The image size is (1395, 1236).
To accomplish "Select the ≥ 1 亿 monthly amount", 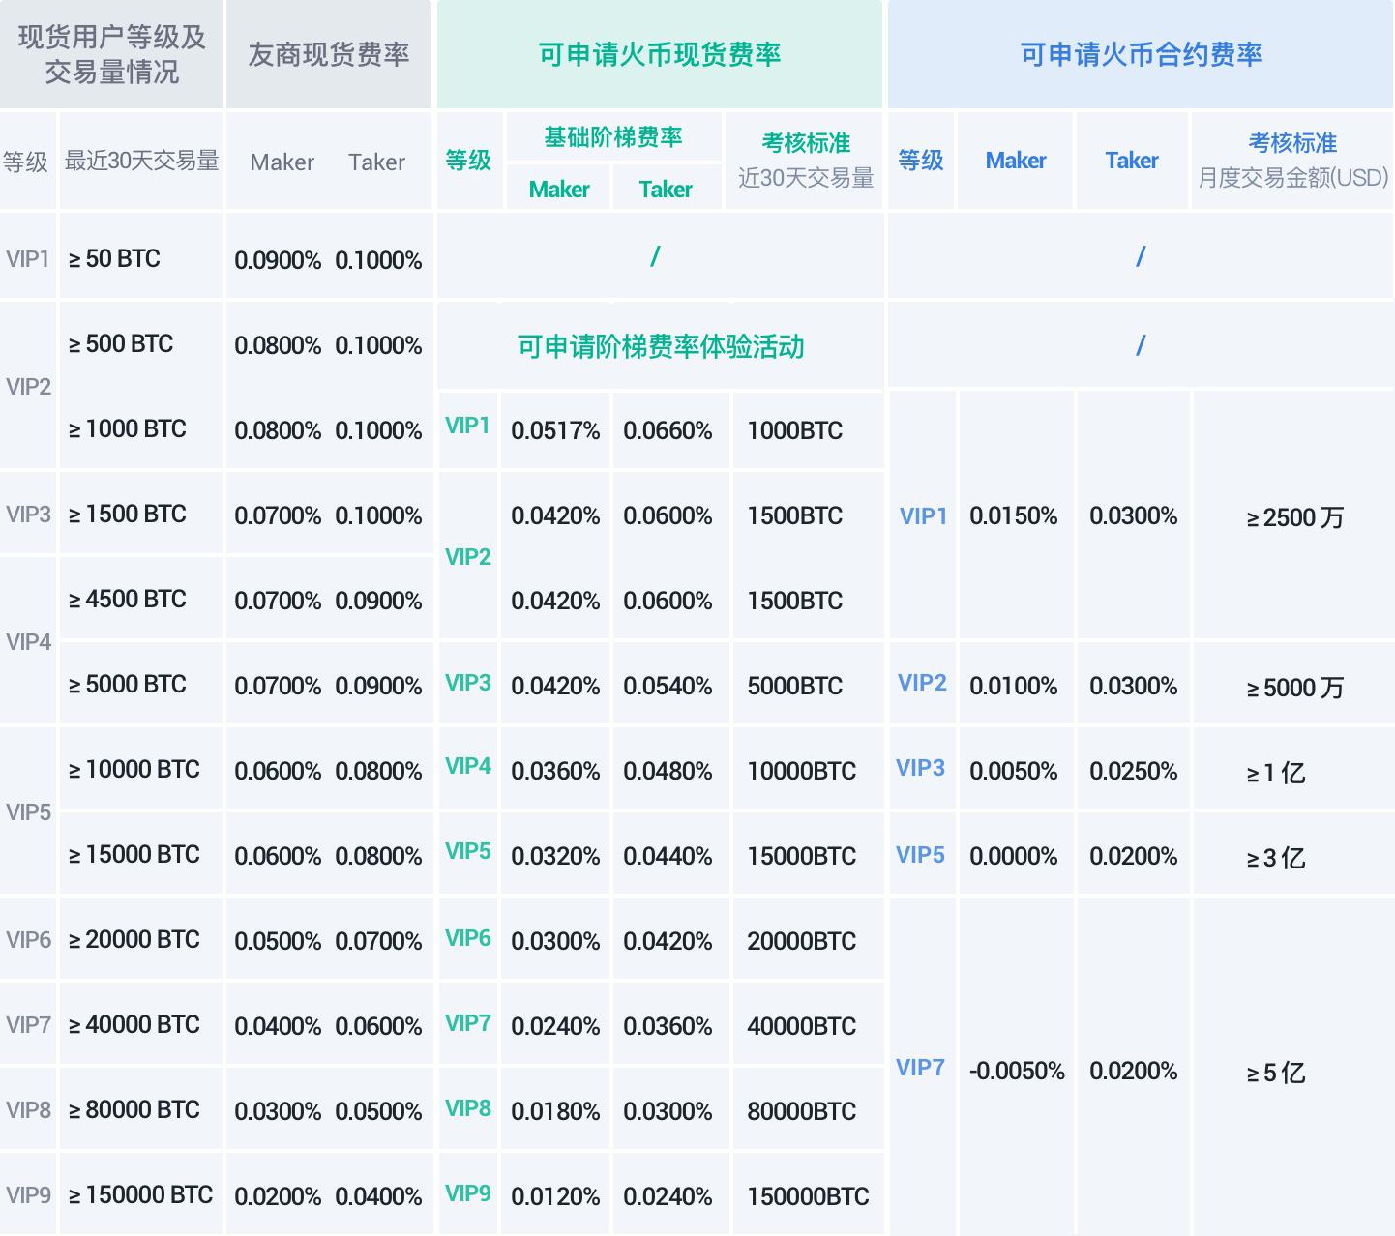I will [x=1276, y=773].
